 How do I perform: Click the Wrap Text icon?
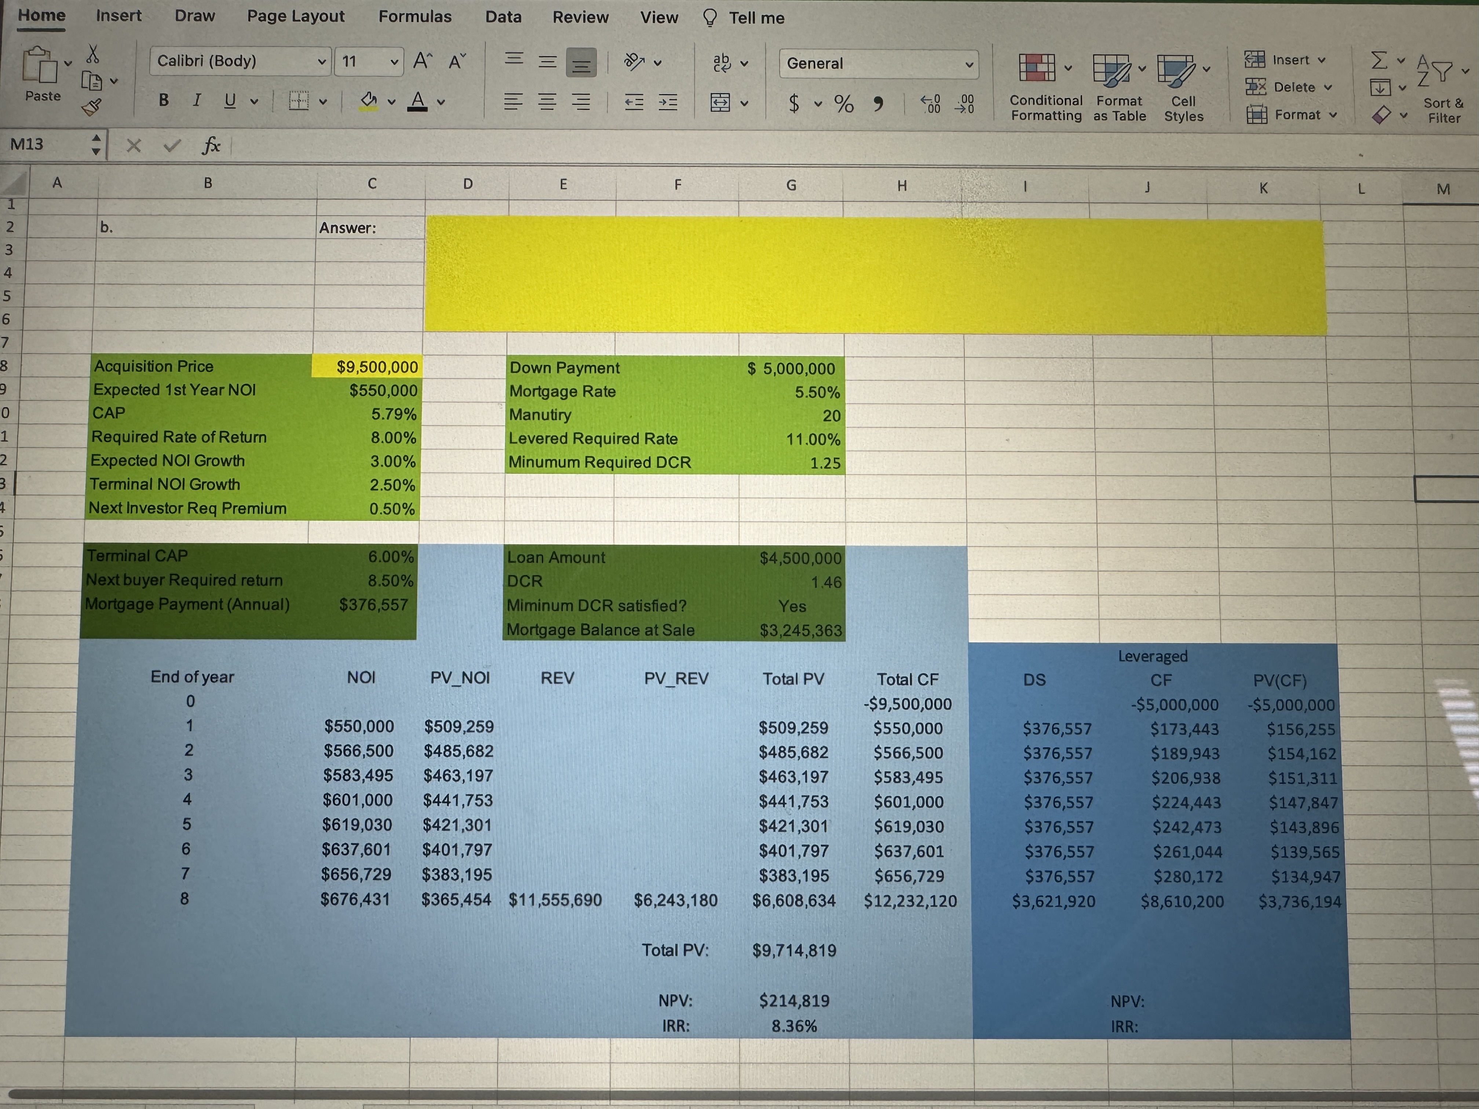722,63
